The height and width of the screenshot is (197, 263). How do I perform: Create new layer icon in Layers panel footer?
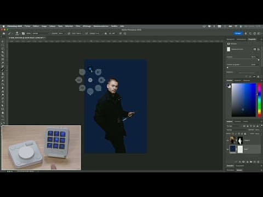(x=255, y=162)
